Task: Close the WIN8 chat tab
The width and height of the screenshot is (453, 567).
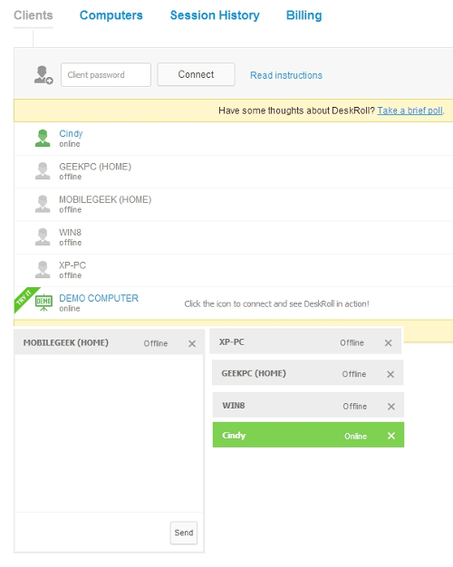Action: tap(391, 407)
